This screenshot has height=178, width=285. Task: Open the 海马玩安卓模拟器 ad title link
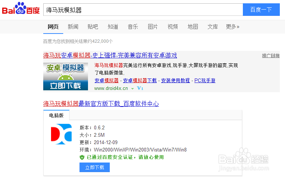110,55
